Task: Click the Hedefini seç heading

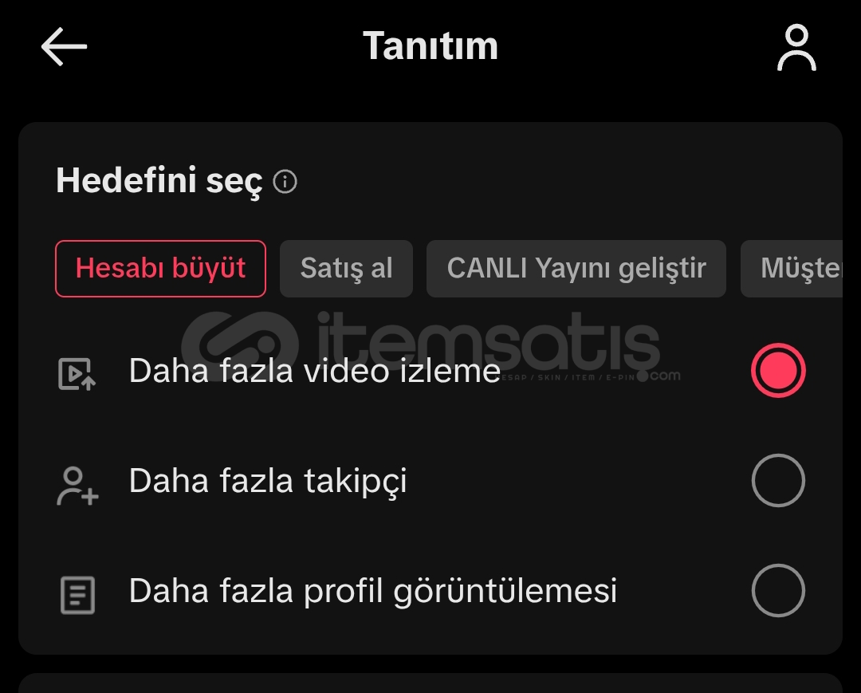Action: coord(159,181)
